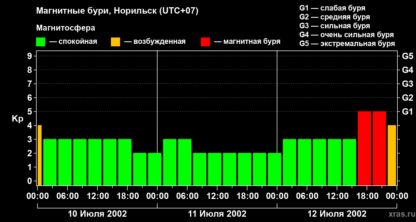Click the G3 label on right axis

click(407, 84)
